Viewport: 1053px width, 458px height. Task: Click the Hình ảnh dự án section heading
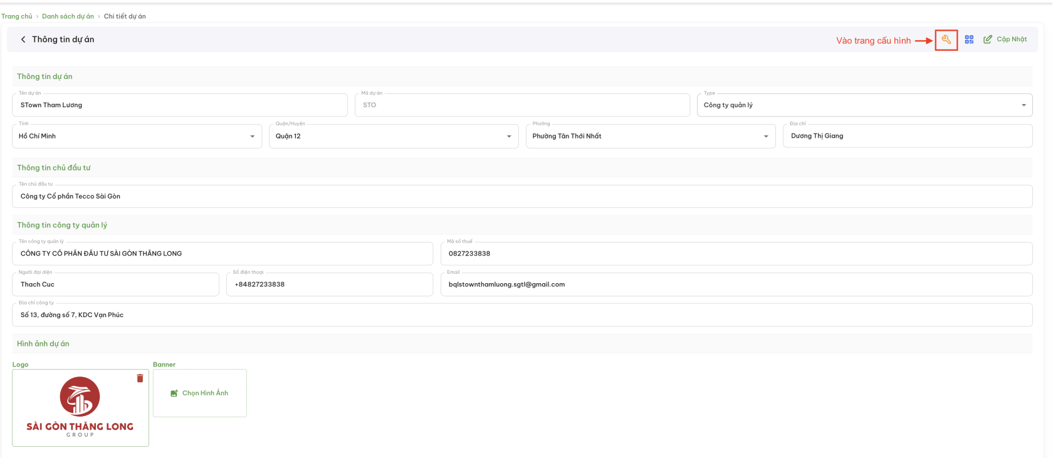coord(43,344)
